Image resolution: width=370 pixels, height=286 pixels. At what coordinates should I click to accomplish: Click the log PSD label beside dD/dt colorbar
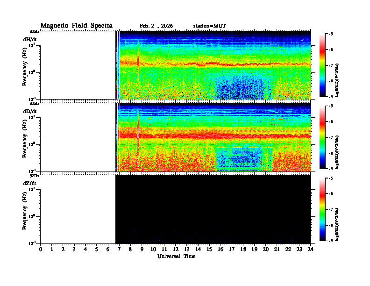tap(337, 152)
